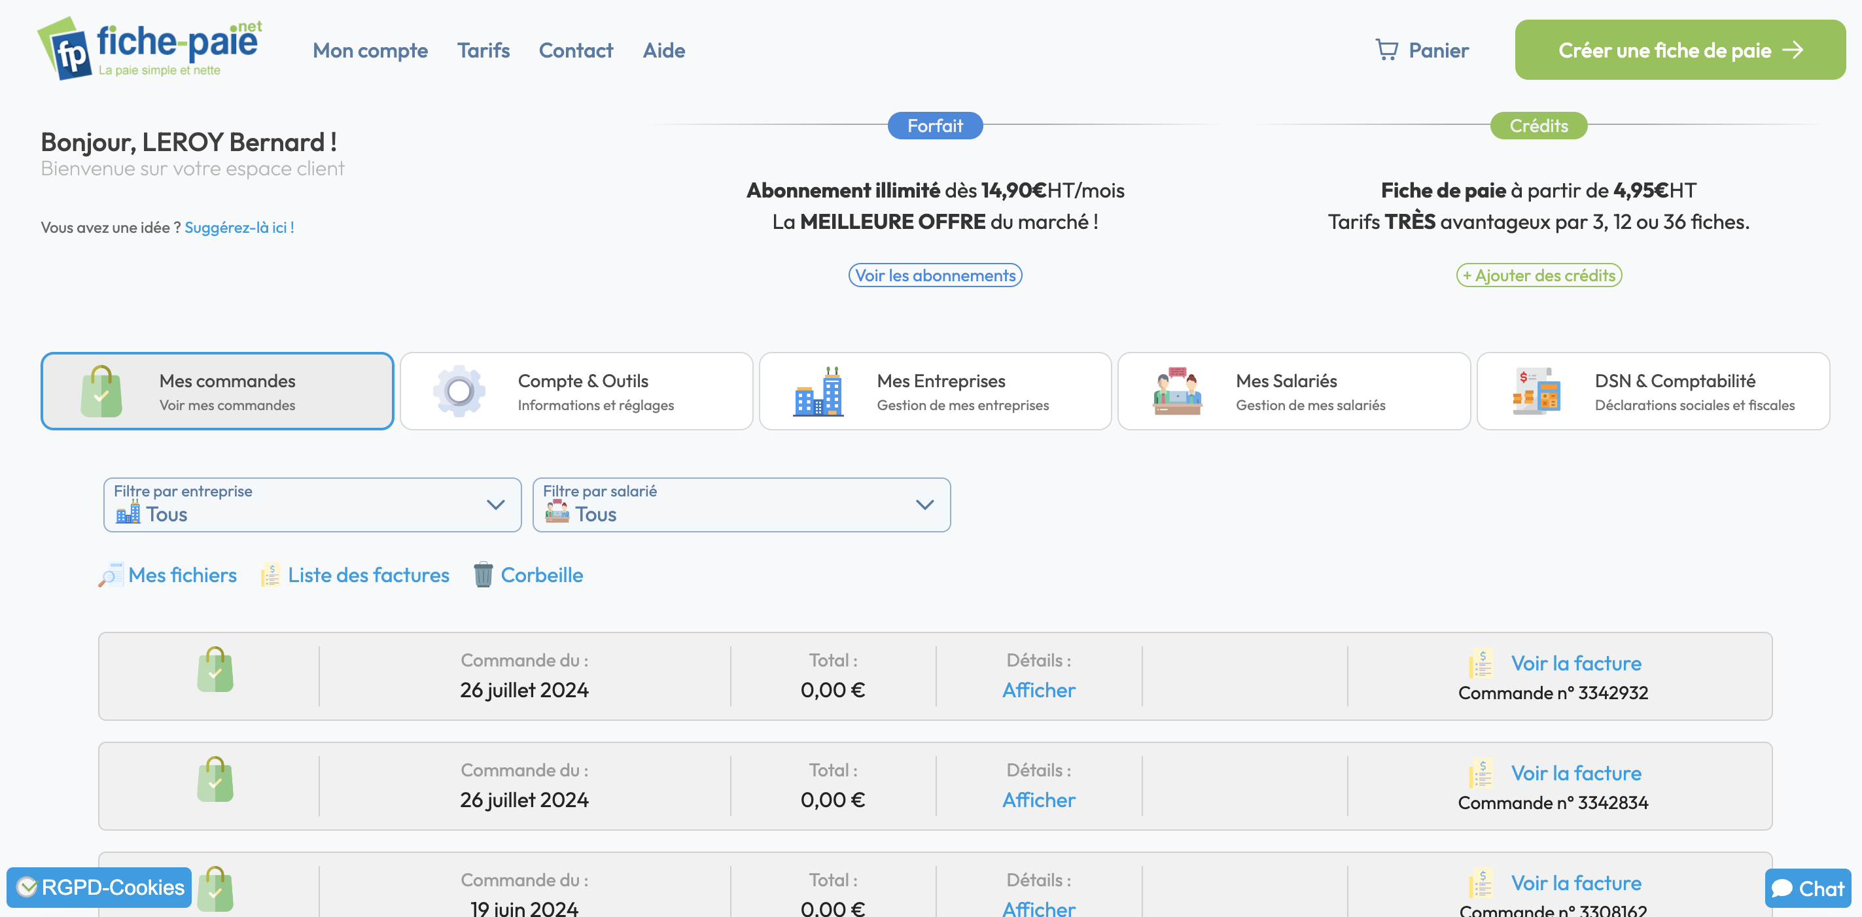1862x917 pixels.
Task: View the invoice for Commande n° 3342834
Action: (x=1575, y=773)
